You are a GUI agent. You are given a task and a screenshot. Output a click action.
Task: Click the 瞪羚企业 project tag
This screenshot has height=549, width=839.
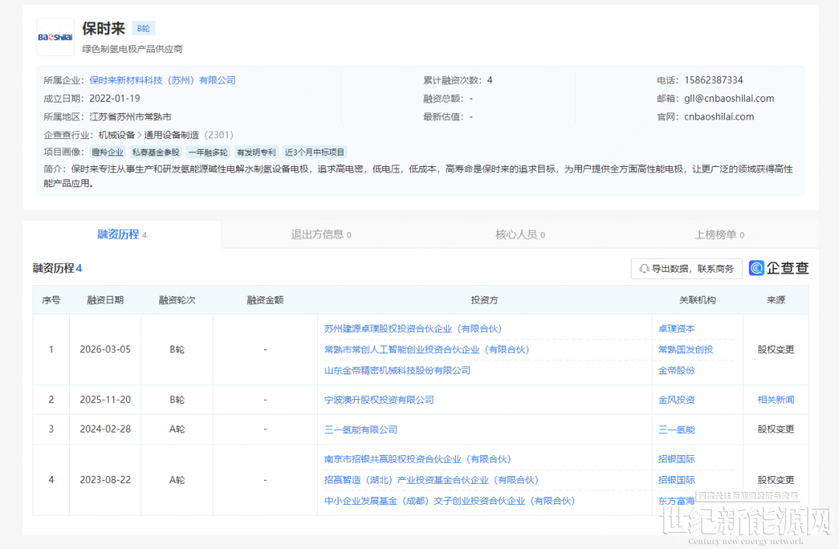point(107,152)
